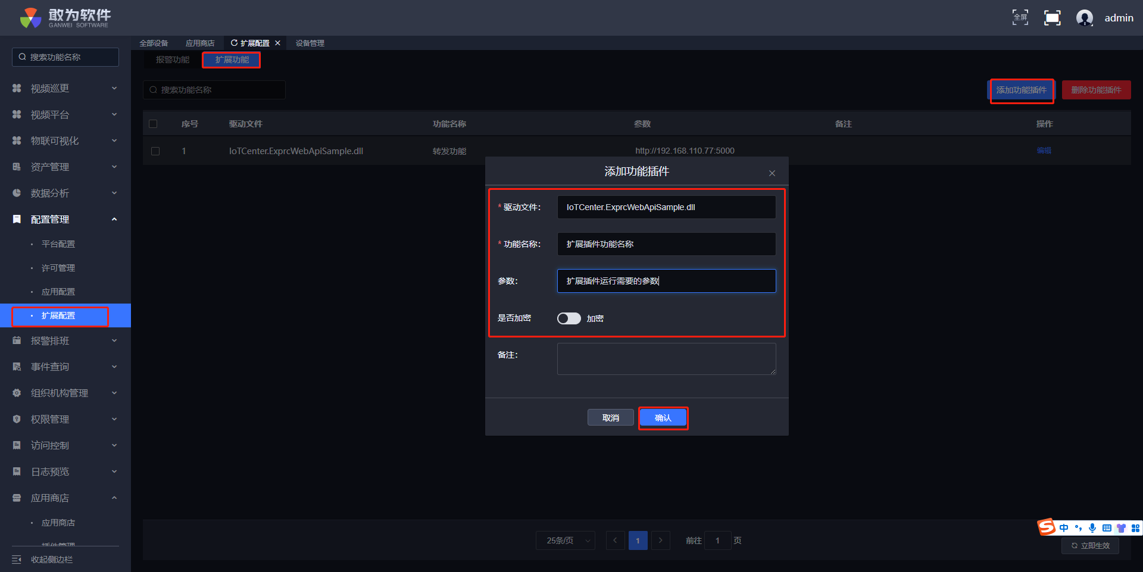The height and width of the screenshot is (572, 1143).
Task: Click the microphone icon in IME toolbar
Action: coord(1092,528)
